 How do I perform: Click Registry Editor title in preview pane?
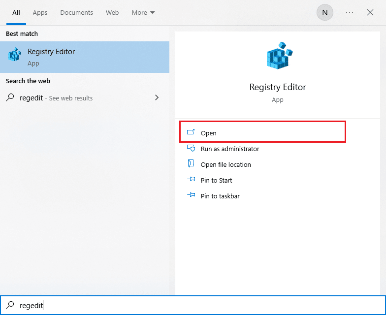pyautogui.click(x=278, y=87)
